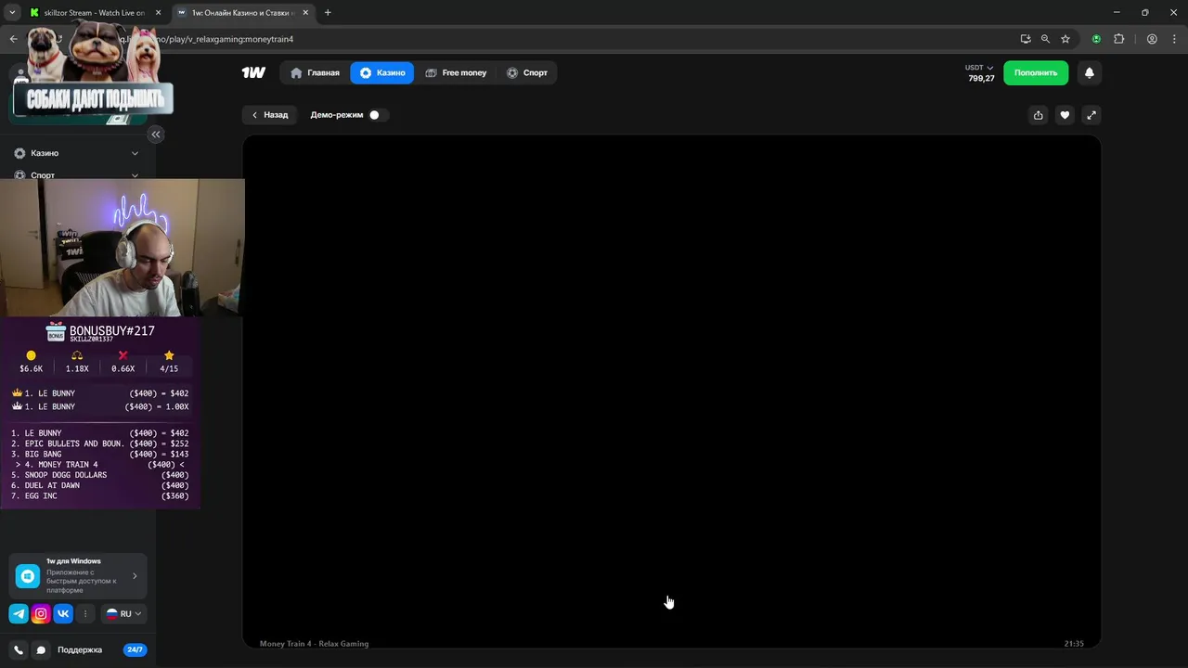Screen dimensions: 1188x668
Task: Add the game to favorites with the heart icon
Action: pyautogui.click(x=1065, y=115)
